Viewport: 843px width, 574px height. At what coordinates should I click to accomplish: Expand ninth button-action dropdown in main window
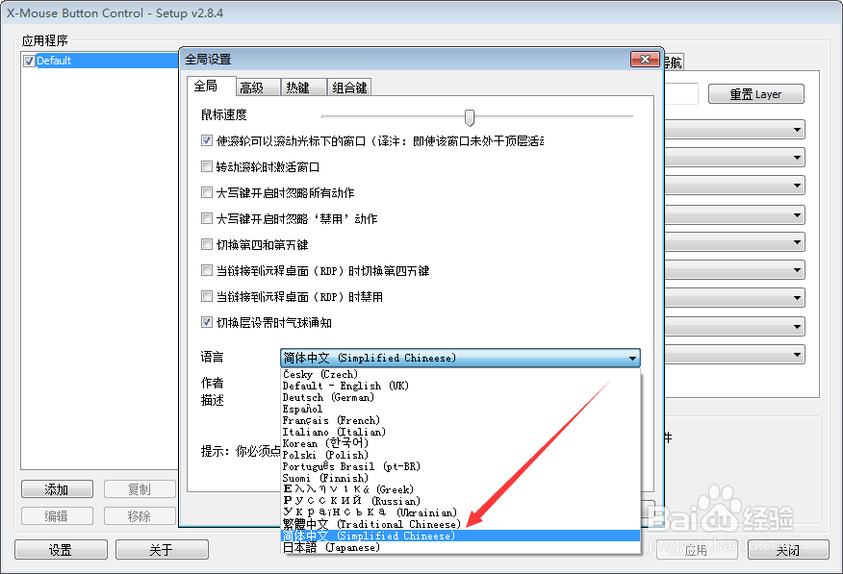click(x=797, y=355)
